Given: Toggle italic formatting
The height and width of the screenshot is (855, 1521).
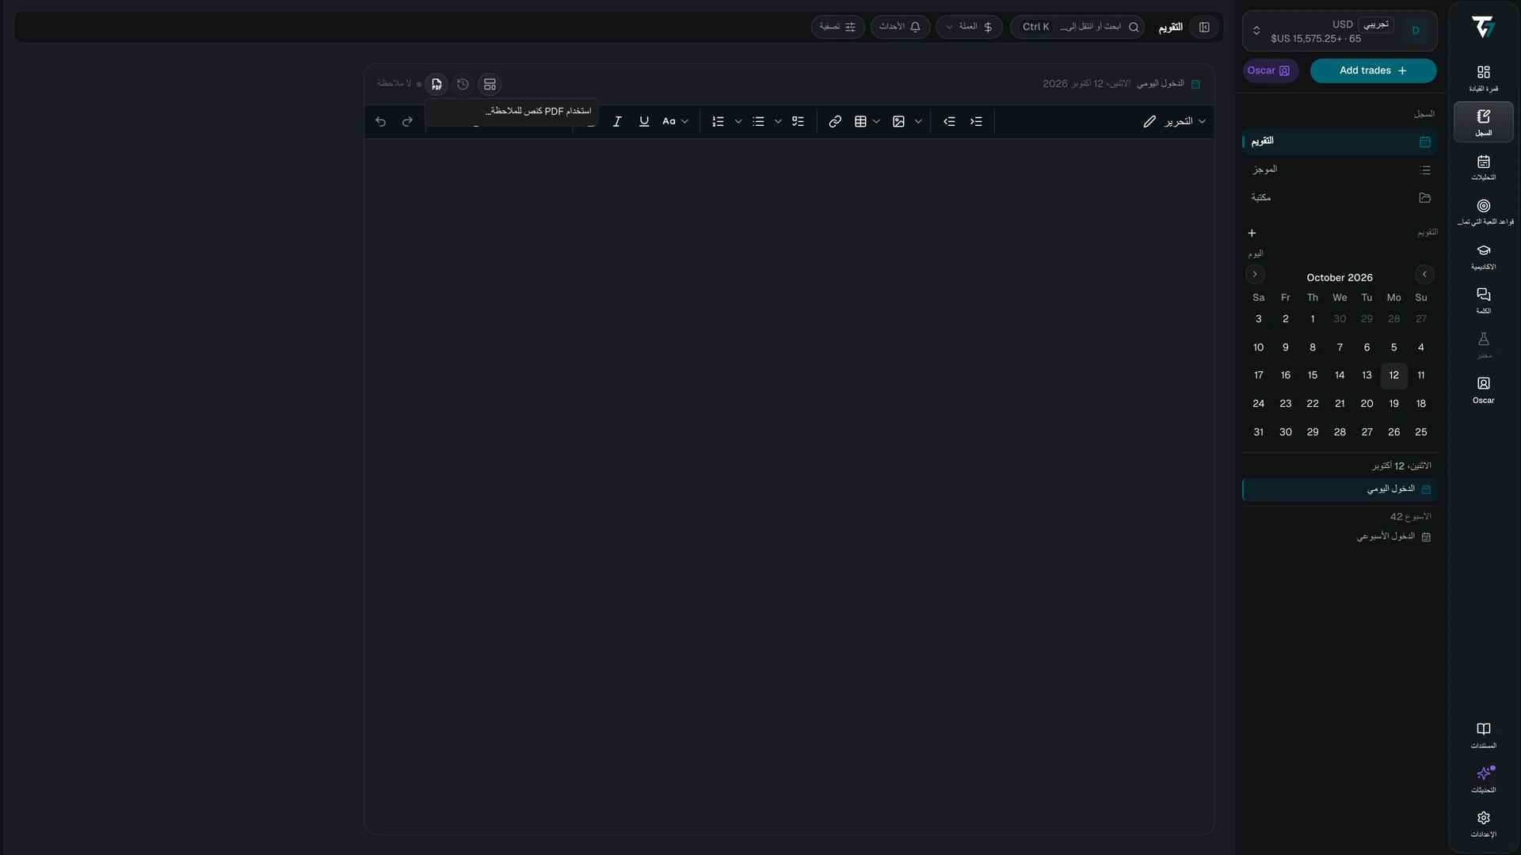Looking at the screenshot, I should [617, 122].
